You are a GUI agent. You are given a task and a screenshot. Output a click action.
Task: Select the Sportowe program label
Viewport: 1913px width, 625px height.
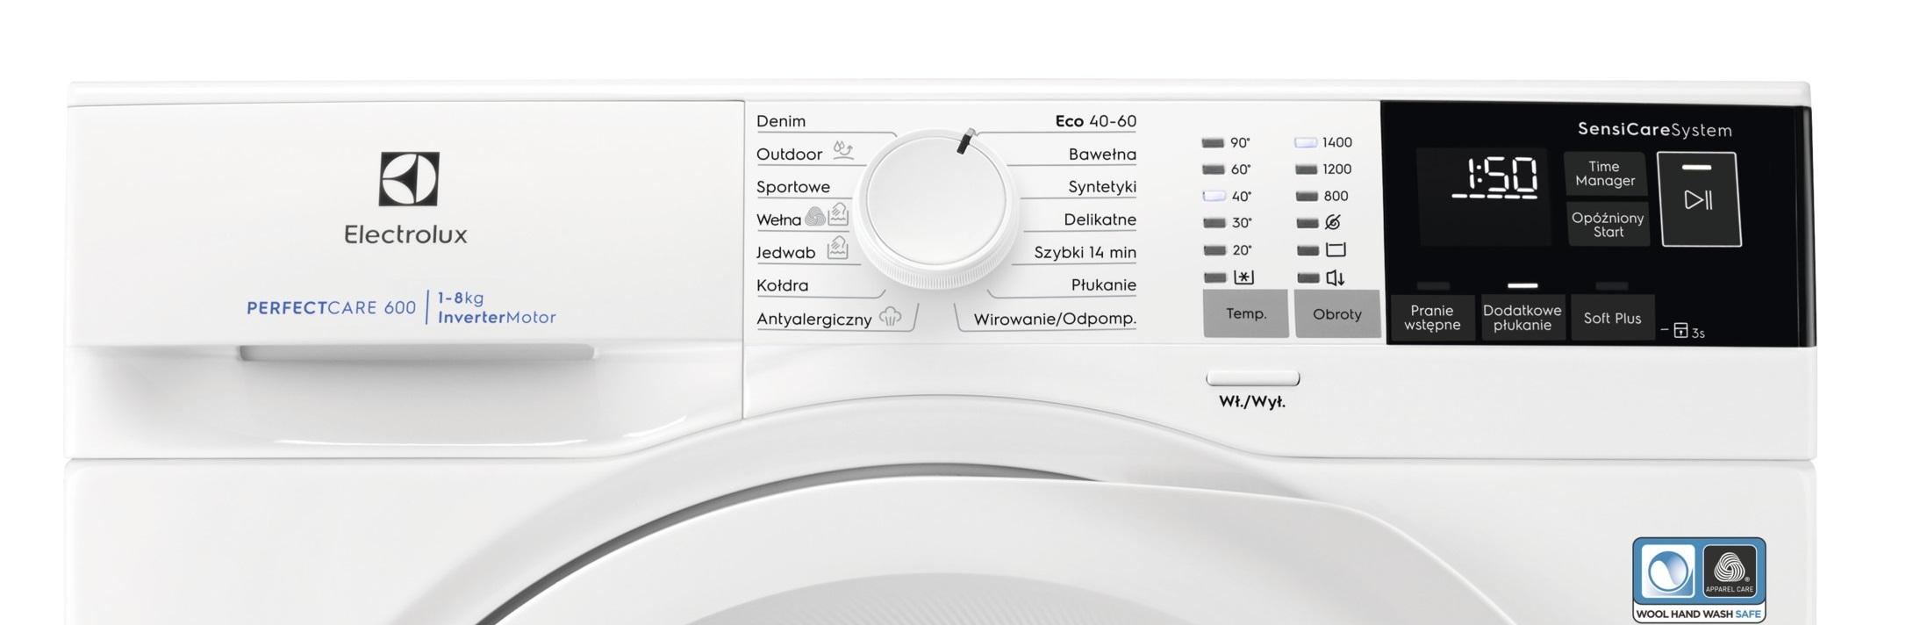(x=792, y=187)
